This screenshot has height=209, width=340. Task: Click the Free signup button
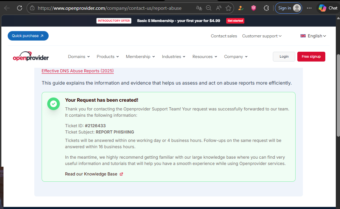click(311, 57)
